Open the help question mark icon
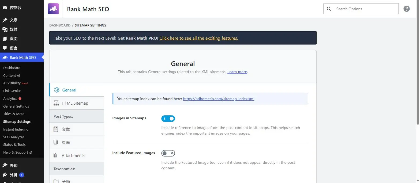The height and width of the screenshot is (183, 420). [407, 9]
